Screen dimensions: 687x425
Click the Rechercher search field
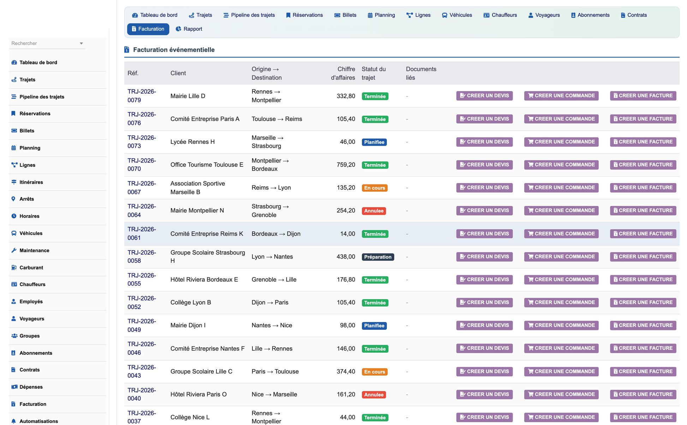47,43
